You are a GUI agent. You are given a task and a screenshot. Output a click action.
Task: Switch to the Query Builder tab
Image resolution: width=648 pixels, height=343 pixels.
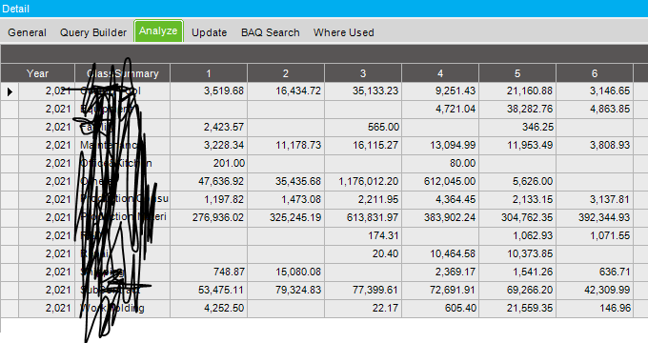pos(93,32)
